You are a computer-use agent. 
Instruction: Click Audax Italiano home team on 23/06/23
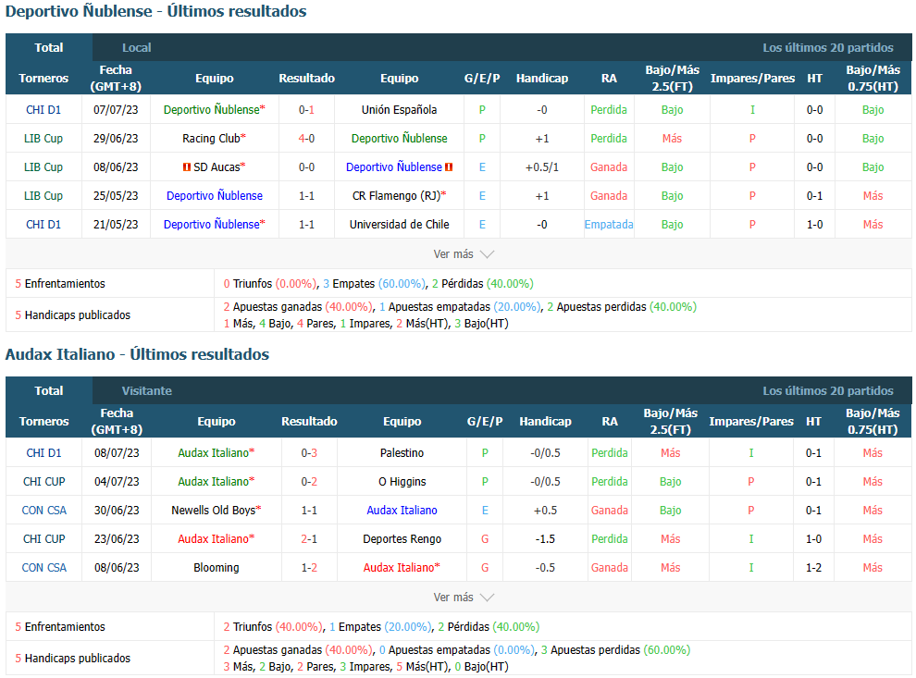tap(213, 538)
